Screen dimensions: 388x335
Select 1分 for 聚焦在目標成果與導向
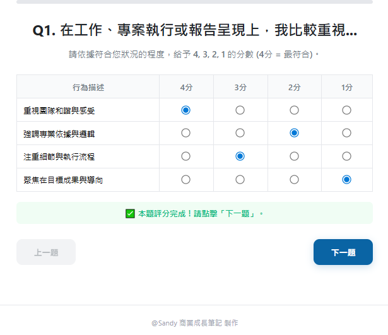coord(346,180)
